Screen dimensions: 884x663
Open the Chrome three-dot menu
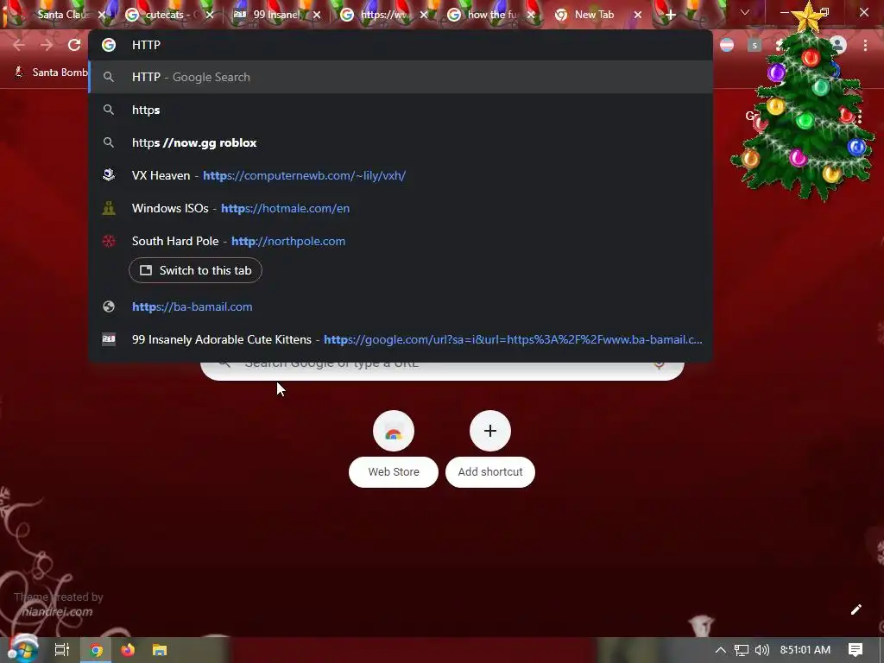coord(865,45)
